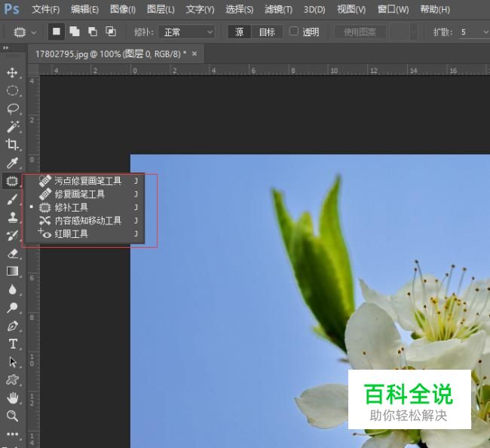This screenshot has width=490, height=448.
Task: Select the Elliptical Marquee tool
Action: pos(12,91)
